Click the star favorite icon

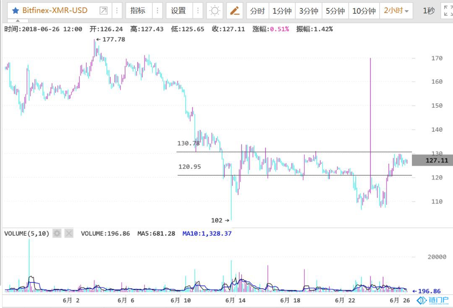pos(16,10)
